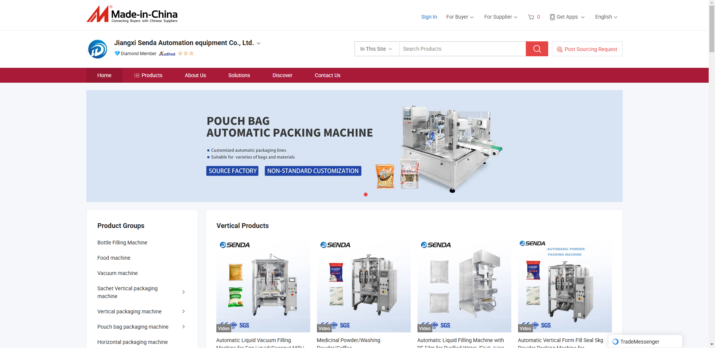The width and height of the screenshot is (715, 348).
Task: Open Vacuum machine group
Action: tap(118, 273)
